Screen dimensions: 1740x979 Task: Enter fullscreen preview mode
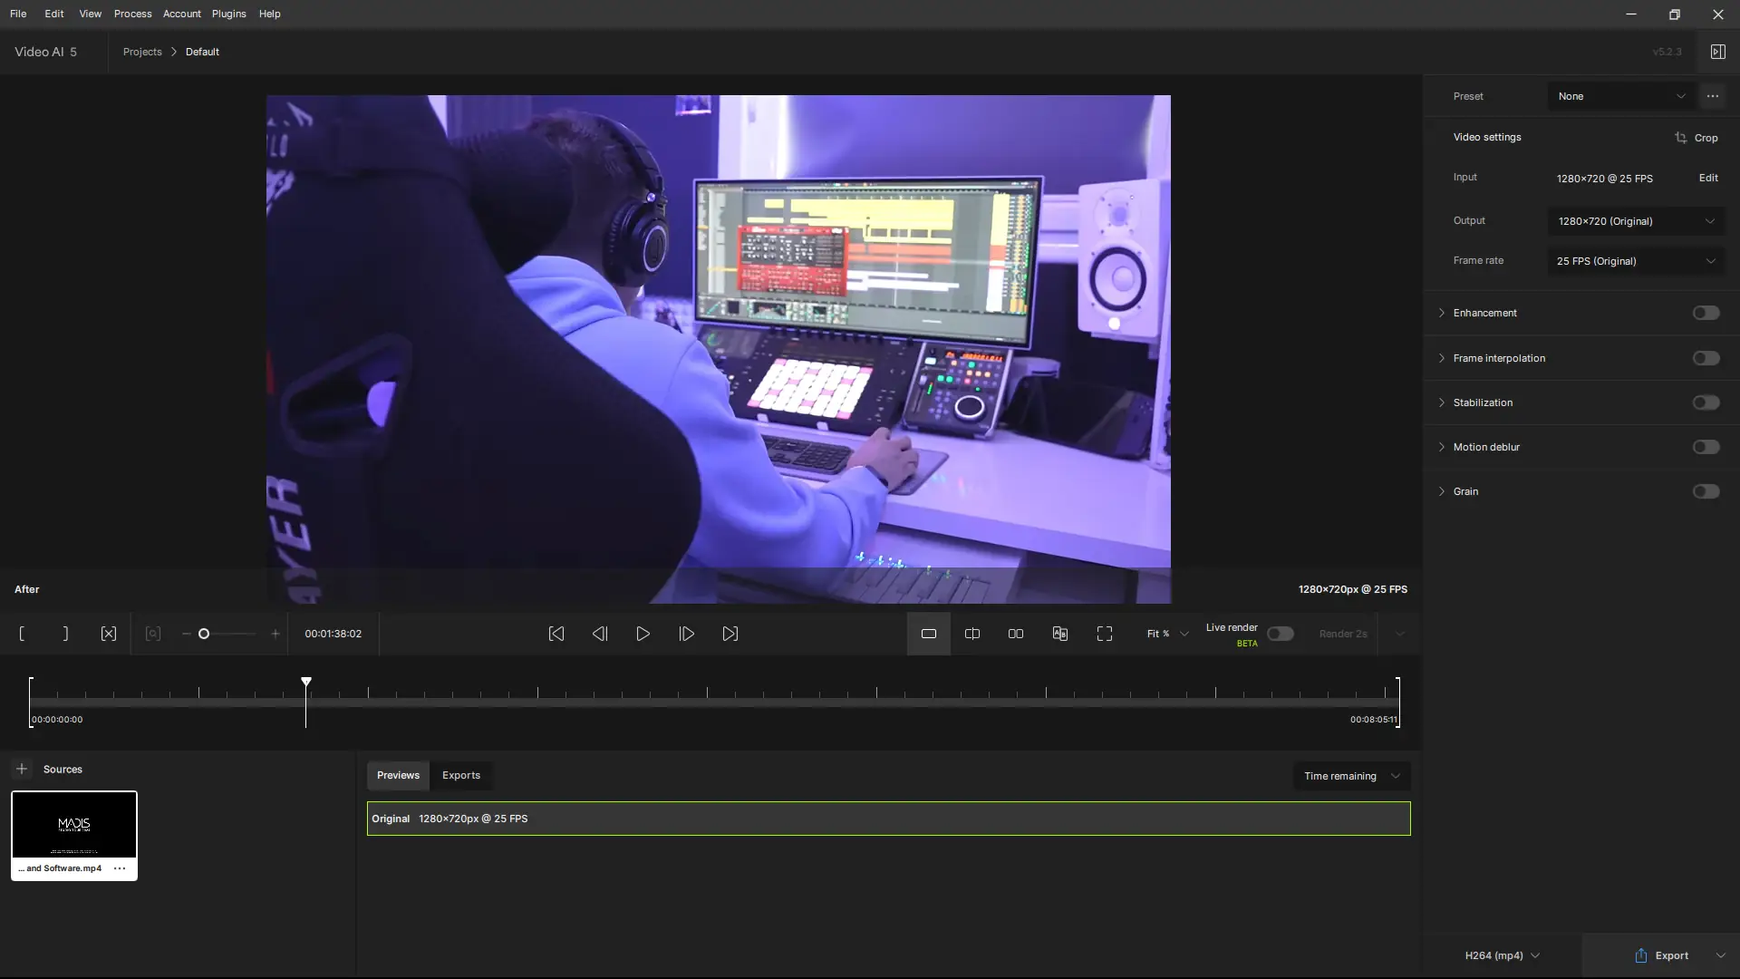[x=1104, y=634]
